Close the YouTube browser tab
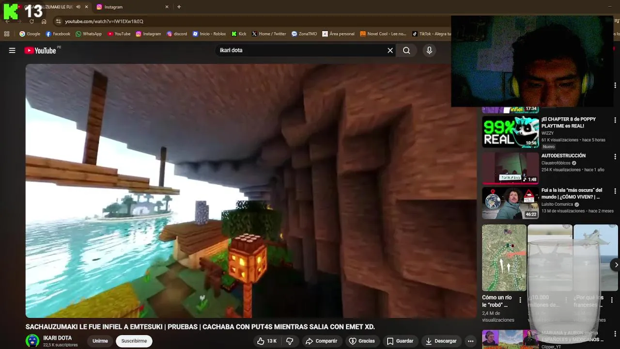 pos(86,7)
